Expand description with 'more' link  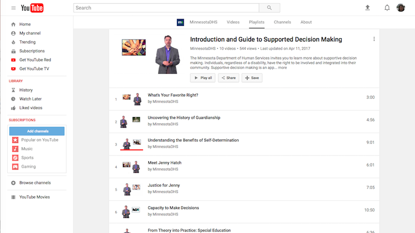coord(282,68)
